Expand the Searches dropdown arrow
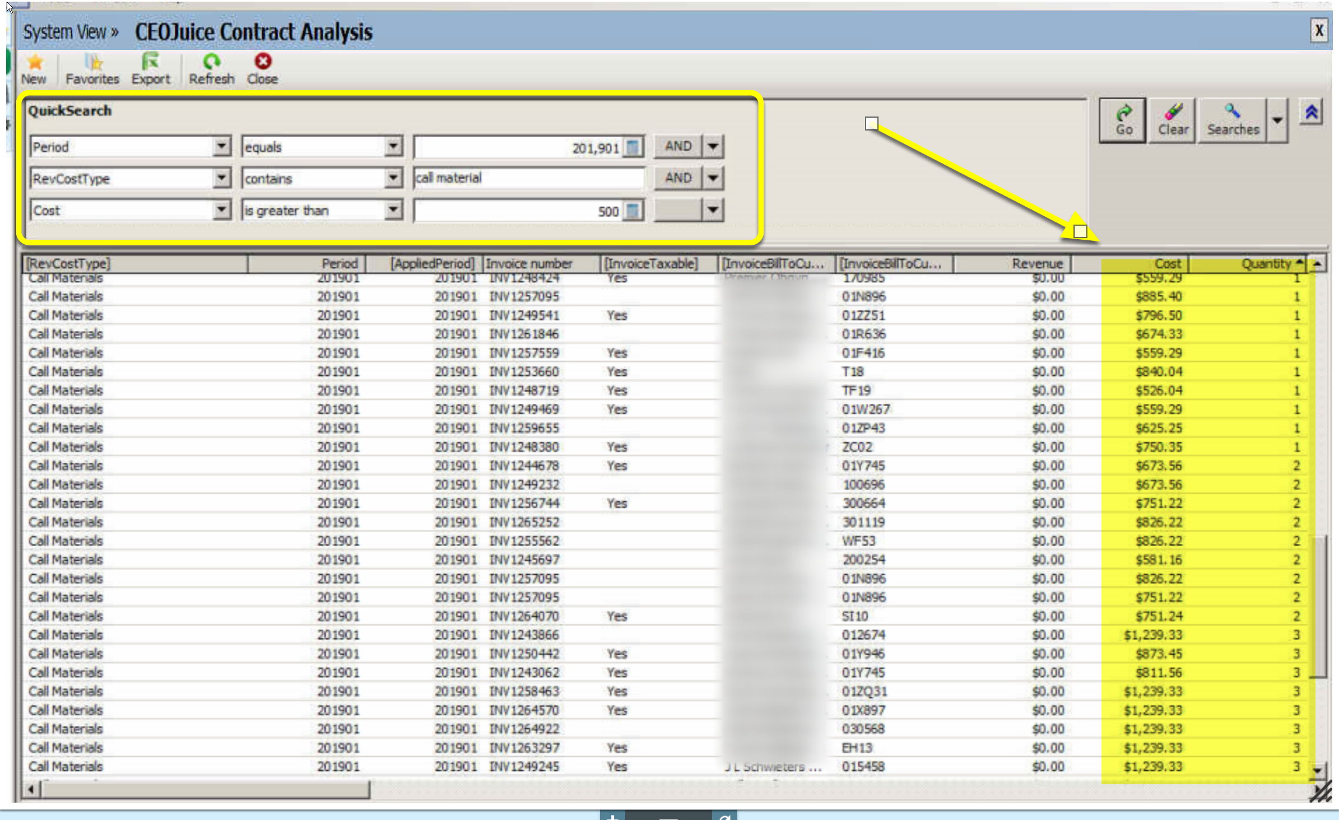Screen dimensions: 1339x820 [1277, 120]
